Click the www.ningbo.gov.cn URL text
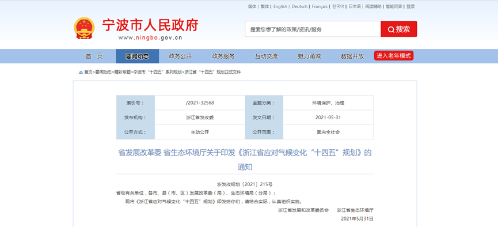Viewport: 498px width, 227px height. [x=150, y=38]
